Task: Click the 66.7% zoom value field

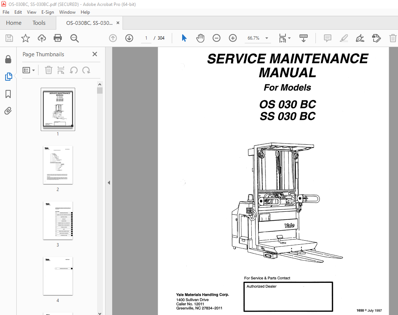Action: click(x=254, y=38)
